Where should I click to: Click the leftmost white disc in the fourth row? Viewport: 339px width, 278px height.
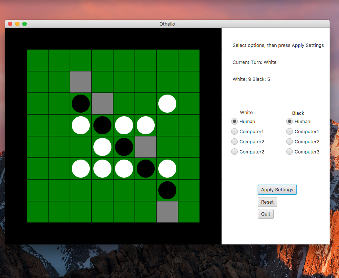point(81,125)
